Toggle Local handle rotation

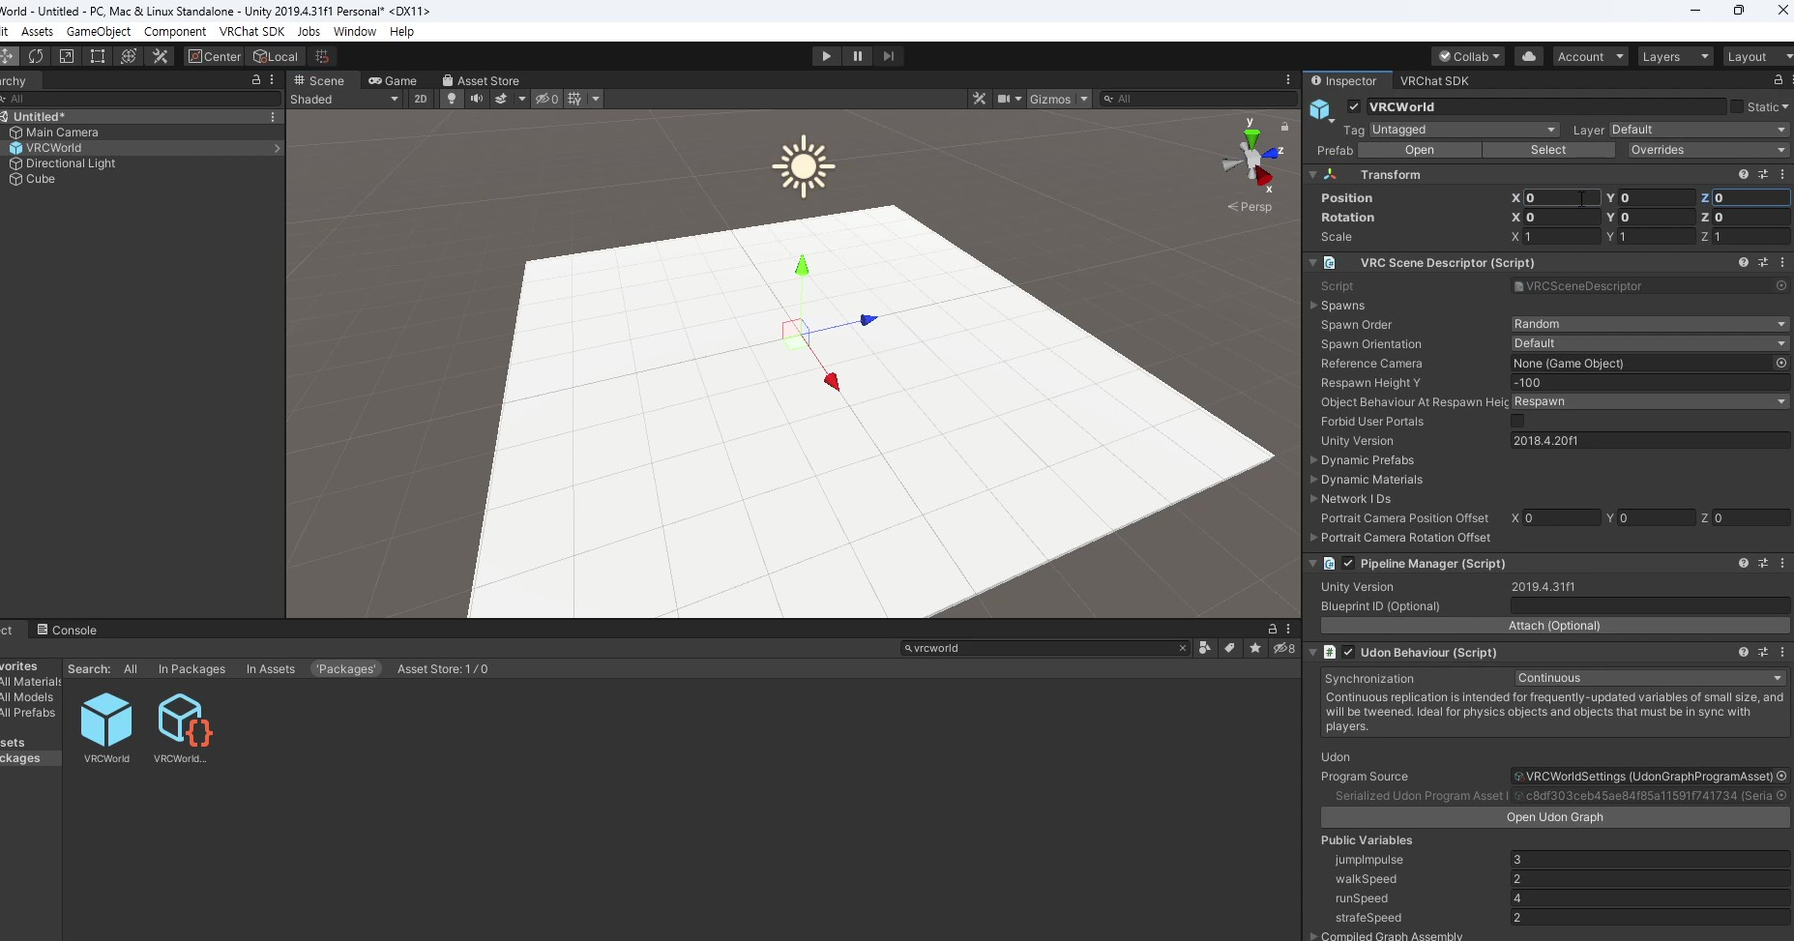tap(276, 56)
